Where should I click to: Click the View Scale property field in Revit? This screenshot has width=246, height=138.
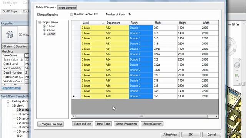[x=27, y=55]
